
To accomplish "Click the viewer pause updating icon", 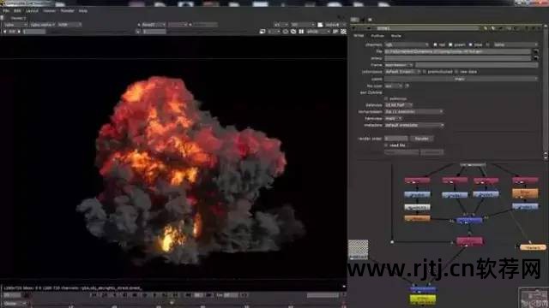I will [x=301, y=32].
